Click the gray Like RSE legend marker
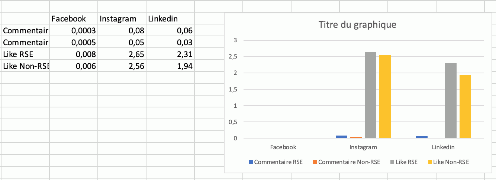This screenshot has height=180, width=496. click(392, 162)
